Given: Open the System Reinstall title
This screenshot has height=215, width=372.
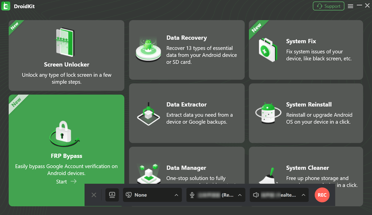Looking at the screenshot, I should pos(309,104).
